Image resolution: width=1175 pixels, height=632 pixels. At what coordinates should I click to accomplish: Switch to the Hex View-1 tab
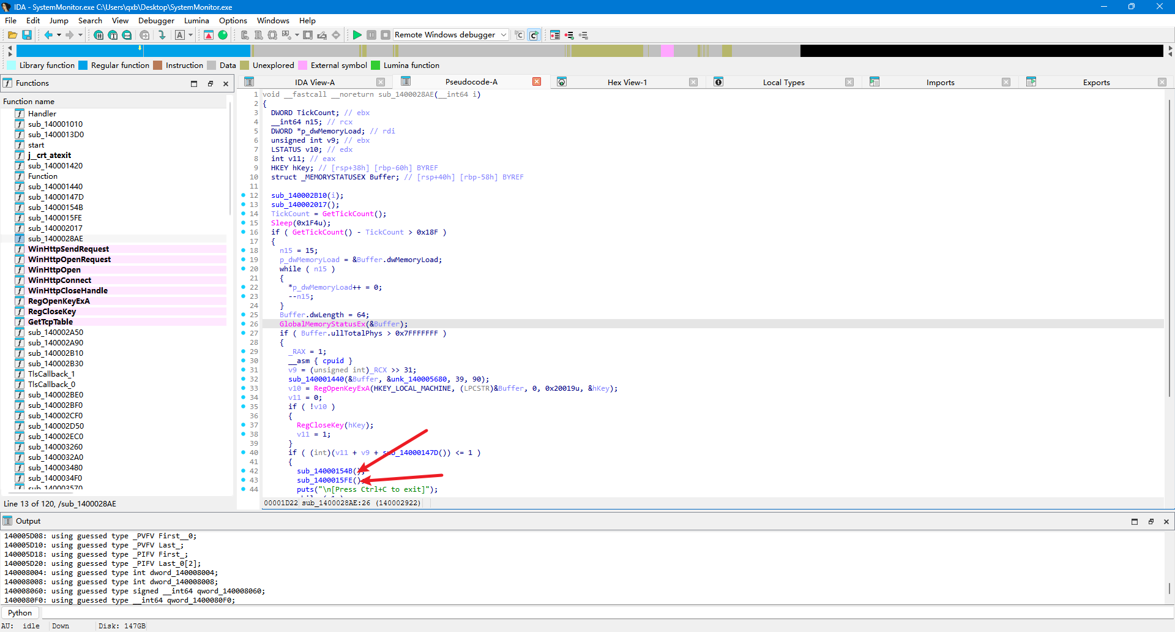click(627, 82)
